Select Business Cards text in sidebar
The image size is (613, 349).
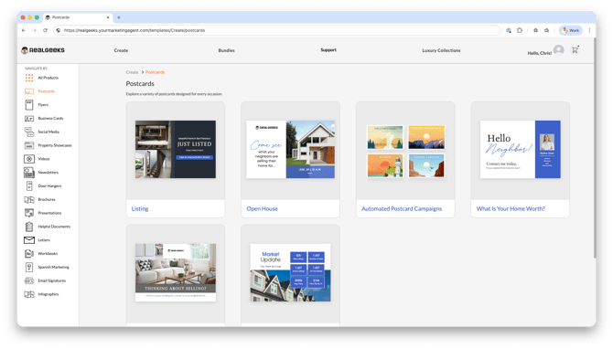point(50,118)
